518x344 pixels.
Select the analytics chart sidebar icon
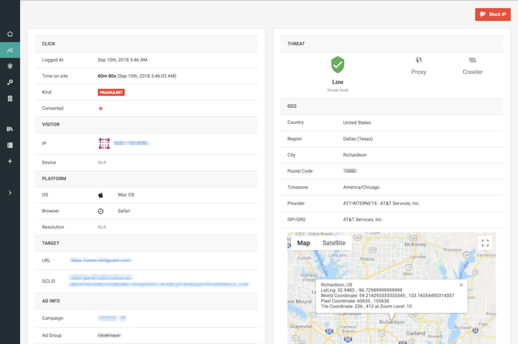(x=10, y=51)
